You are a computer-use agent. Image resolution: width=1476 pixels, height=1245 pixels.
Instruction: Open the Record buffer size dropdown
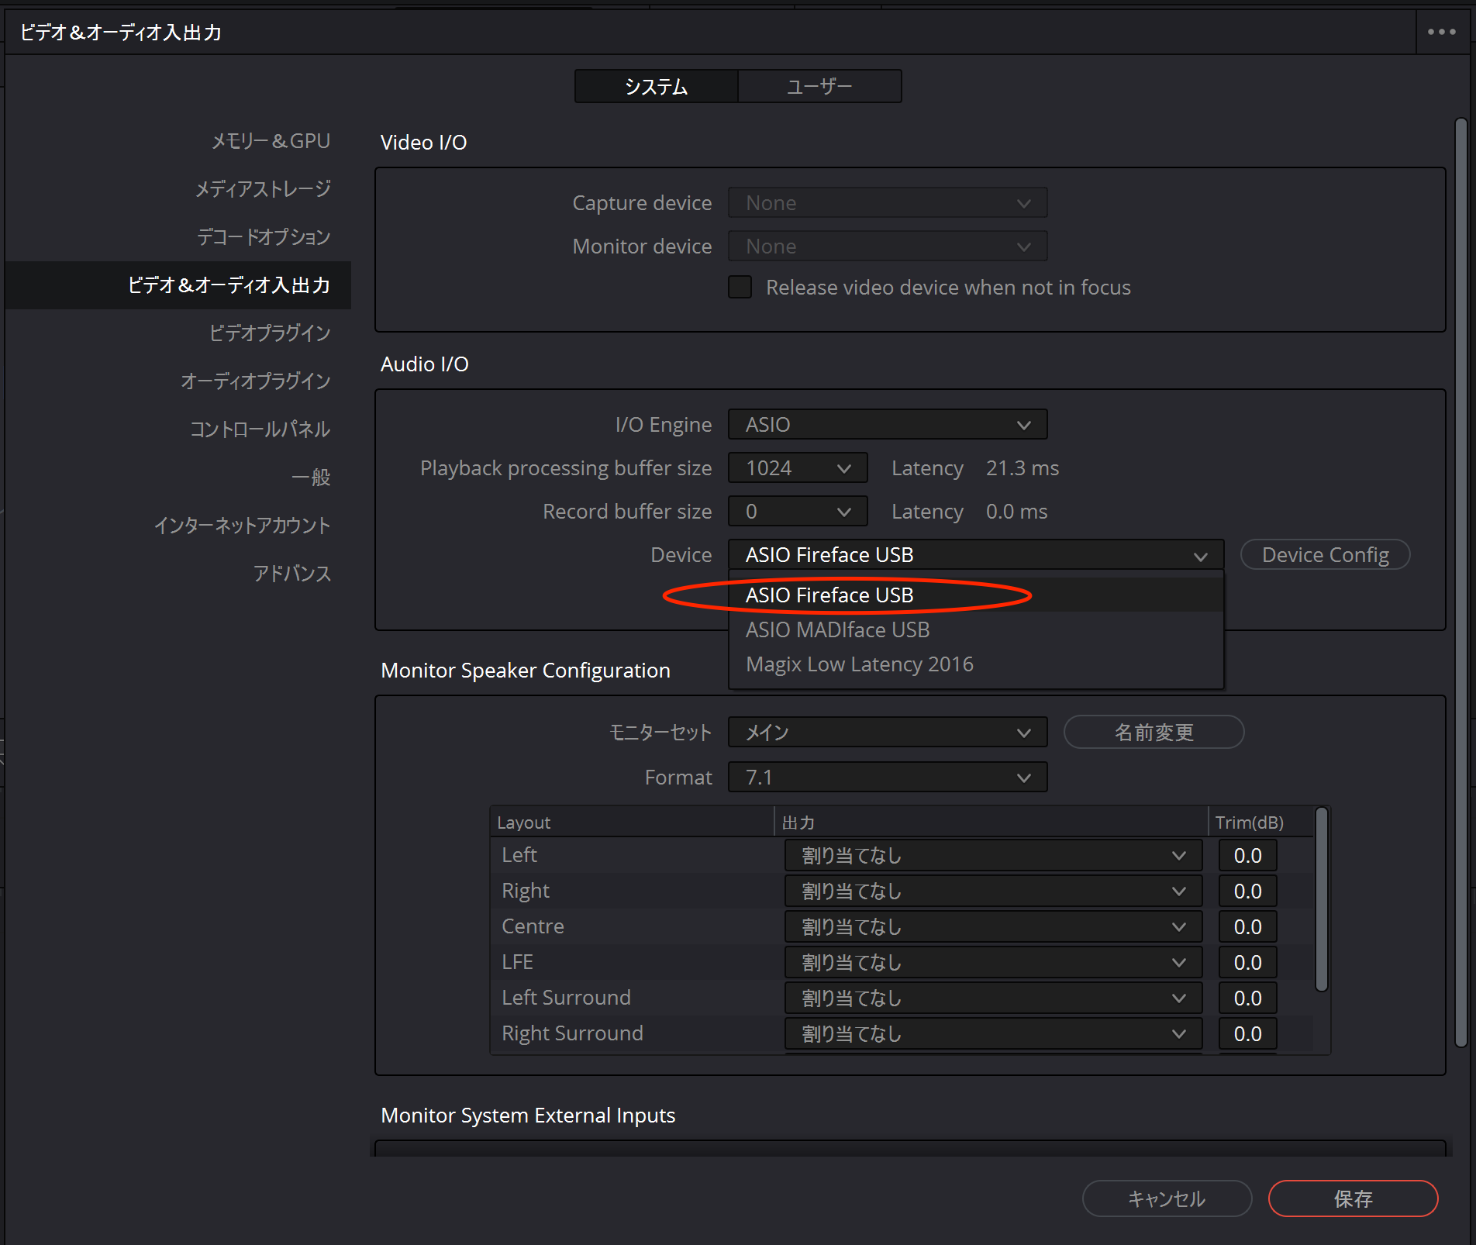coord(797,512)
